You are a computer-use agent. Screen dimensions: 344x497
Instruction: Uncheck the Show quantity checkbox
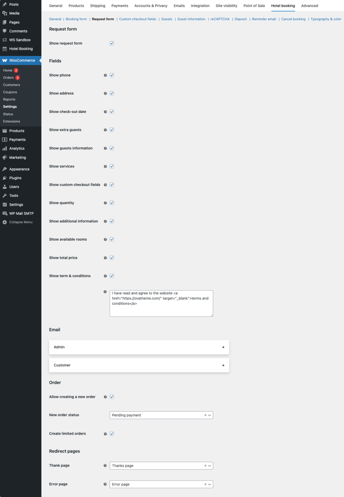112,203
